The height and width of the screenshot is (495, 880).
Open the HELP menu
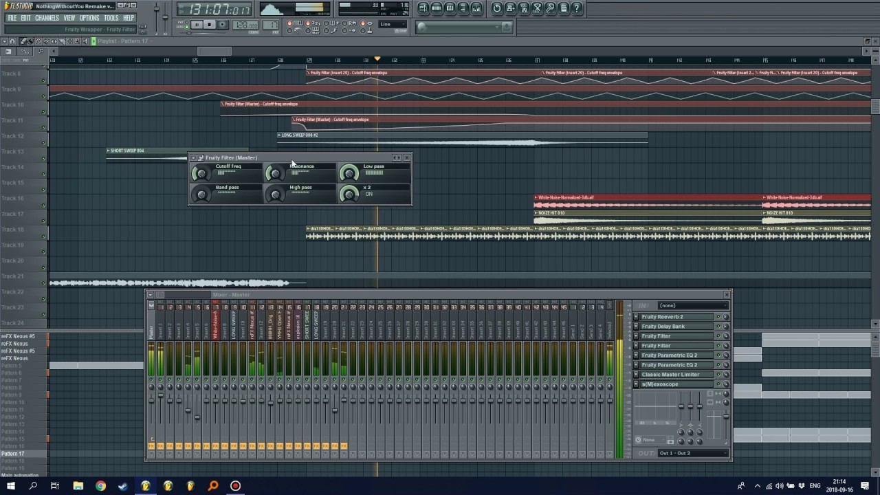coord(129,18)
